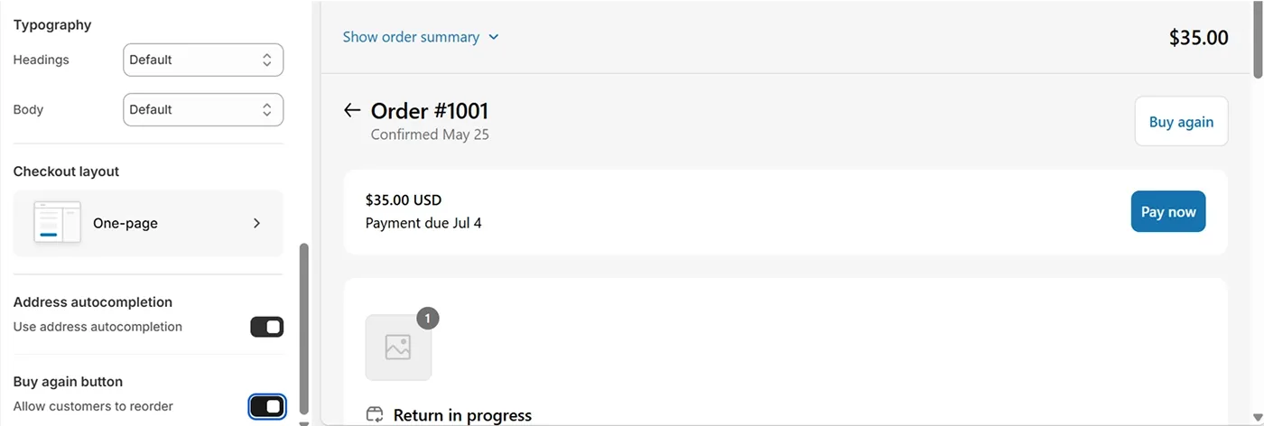Click the back arrow beside Order #1001

[x=352, y=111]
